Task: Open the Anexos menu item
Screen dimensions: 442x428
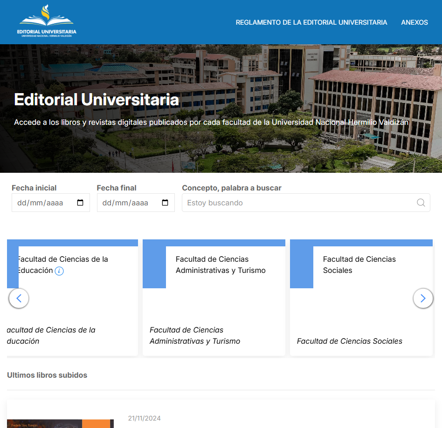Action: click(414, 22)
